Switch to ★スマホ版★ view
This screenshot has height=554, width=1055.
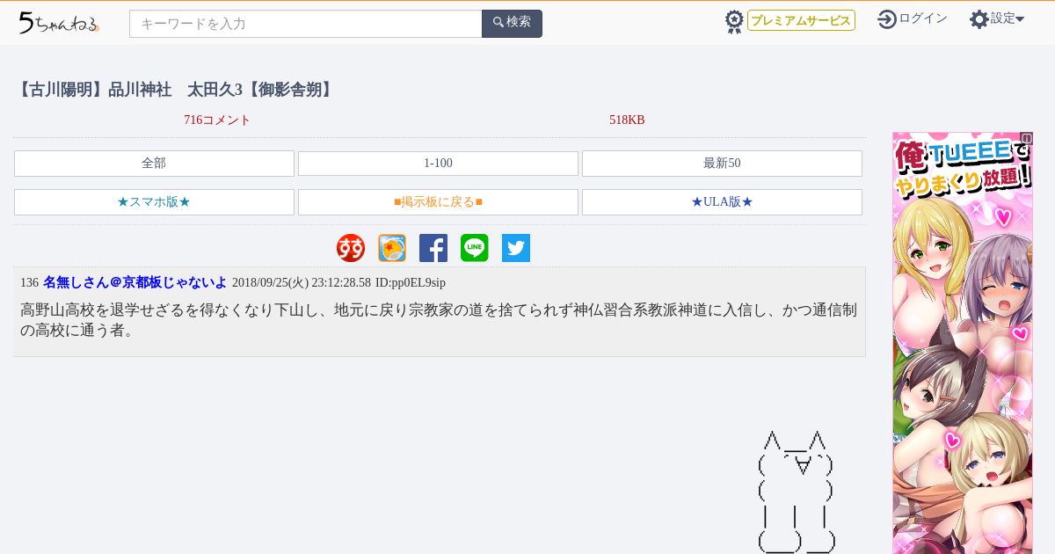pos(154,202)
